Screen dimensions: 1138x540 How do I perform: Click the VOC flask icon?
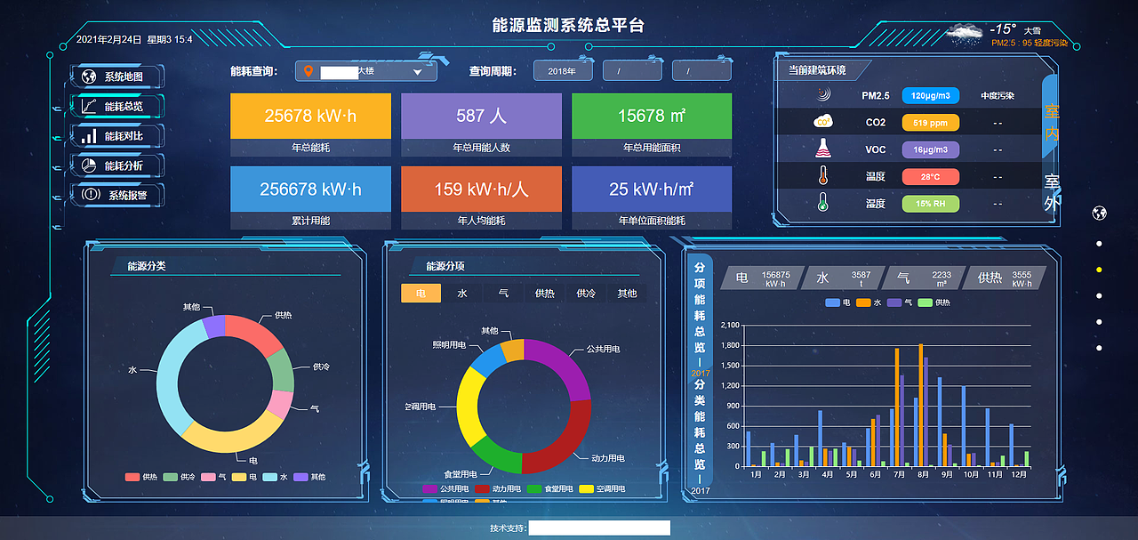point(823,149)
